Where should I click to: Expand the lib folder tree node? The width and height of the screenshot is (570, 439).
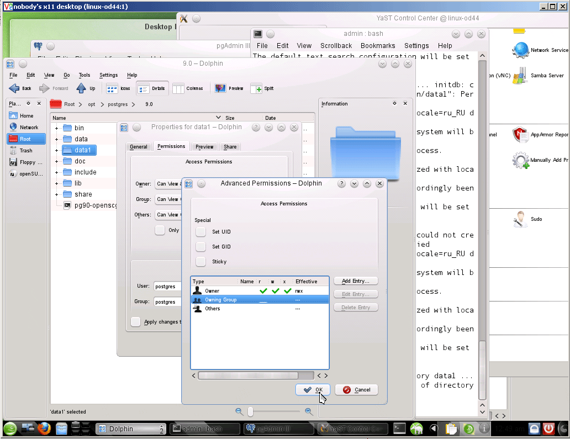(56, 183)
